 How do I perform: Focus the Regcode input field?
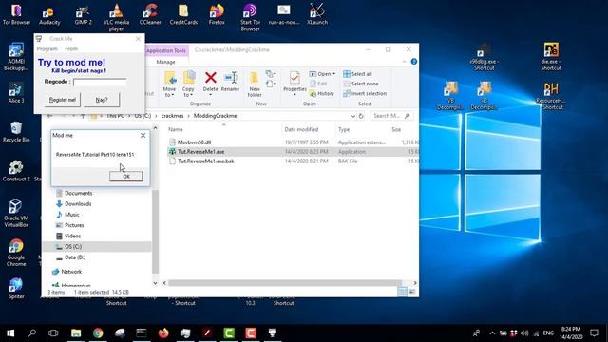[100, 83]
